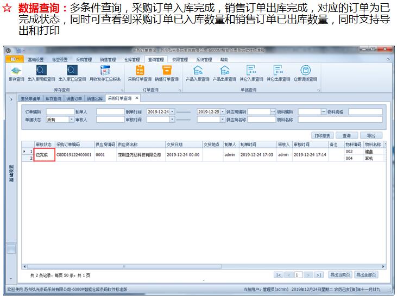The height and width of the screenshot is (301, 397).
Task: Expand 单据状态 dropdown showing 所有
Action: [71, 120]
